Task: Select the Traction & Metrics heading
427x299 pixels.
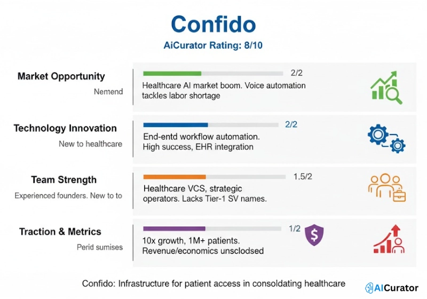Action: tap(60, 232)
